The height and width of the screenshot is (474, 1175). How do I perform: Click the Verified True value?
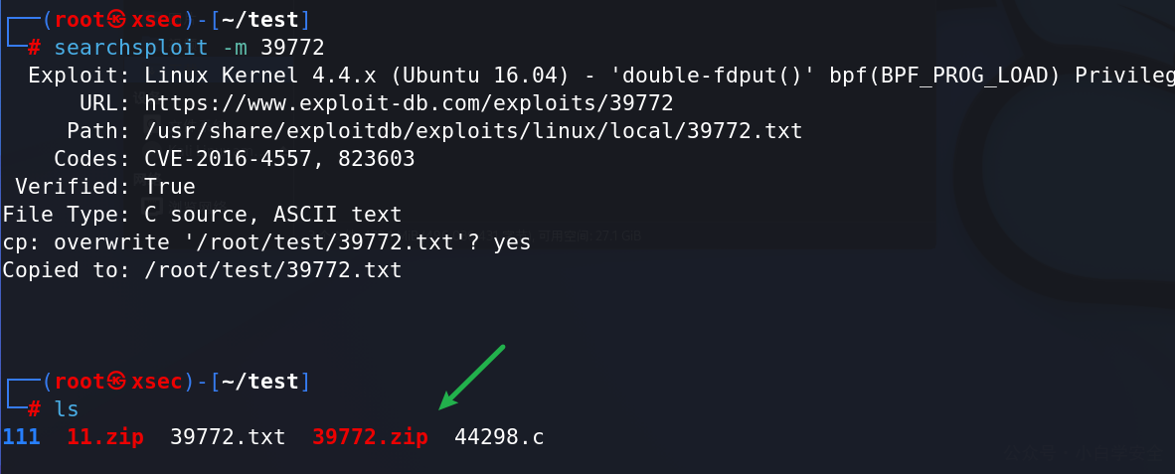click(169, 187)
